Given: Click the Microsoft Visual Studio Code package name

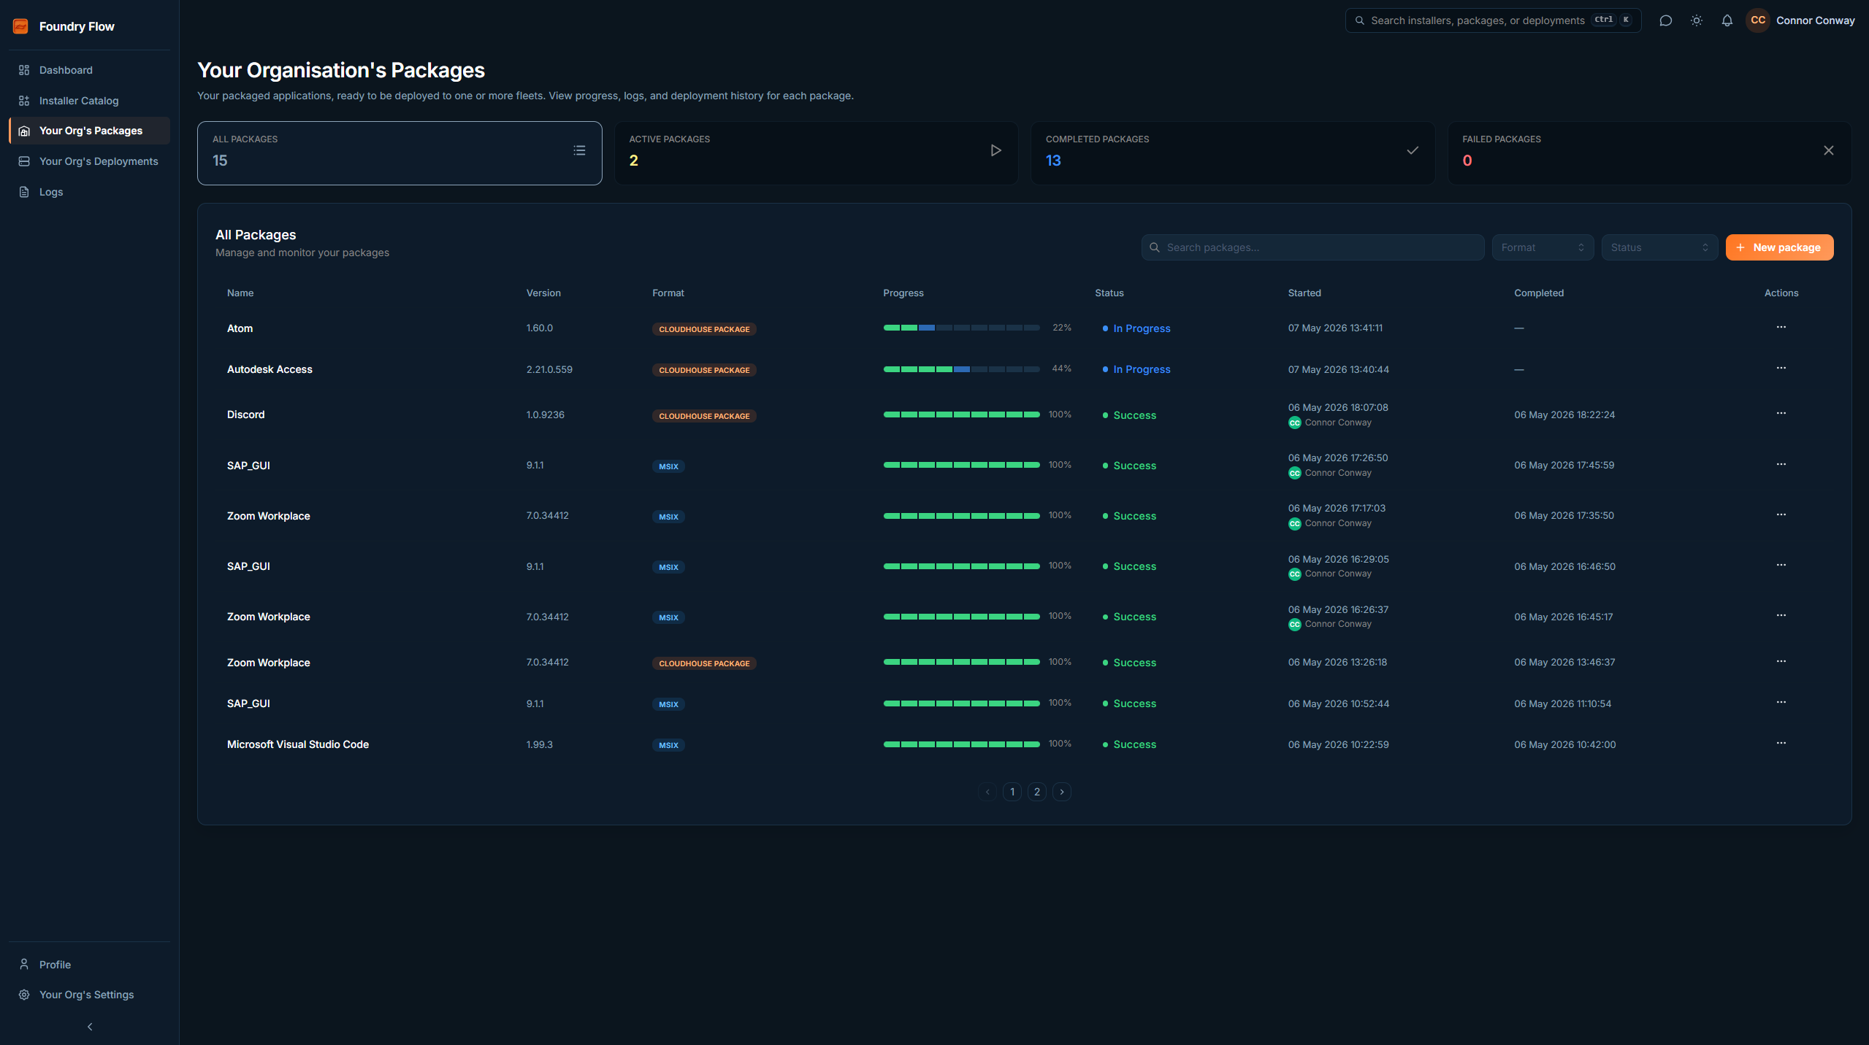Looking at the screenshot, I should click(x=297, y=744).
